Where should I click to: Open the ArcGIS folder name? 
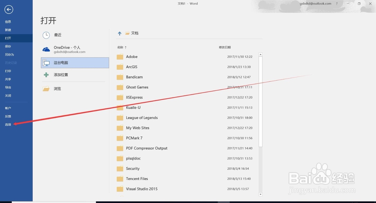[132, 67]
